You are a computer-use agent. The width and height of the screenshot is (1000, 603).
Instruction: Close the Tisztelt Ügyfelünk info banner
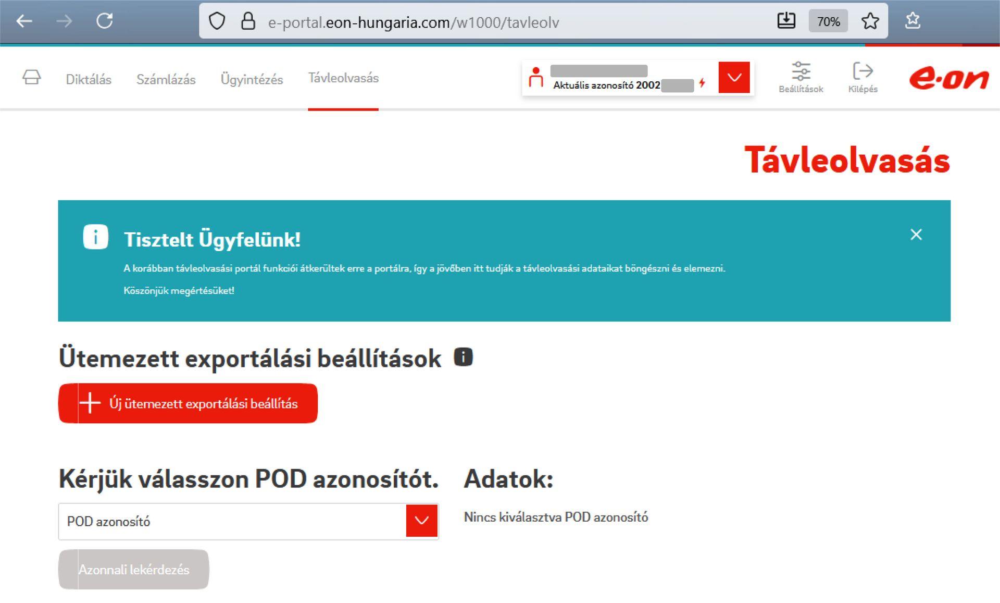tap(916, 235)
